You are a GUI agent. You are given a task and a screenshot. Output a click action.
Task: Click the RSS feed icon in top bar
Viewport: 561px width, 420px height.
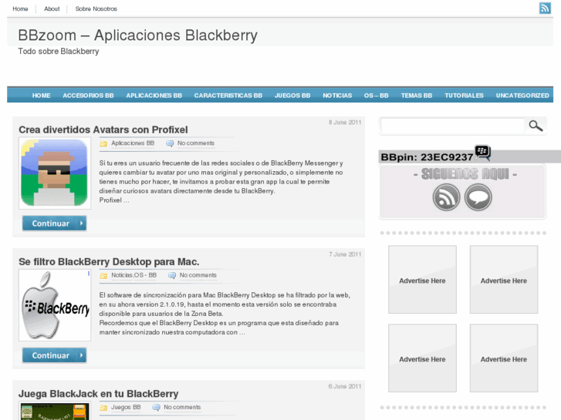tap(545, 8)
